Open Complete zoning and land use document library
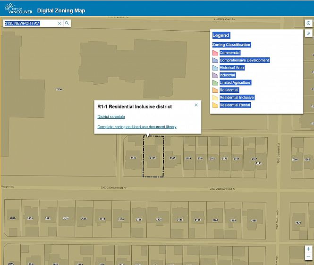Screen dimensions: 314x265 click(137, 127)
